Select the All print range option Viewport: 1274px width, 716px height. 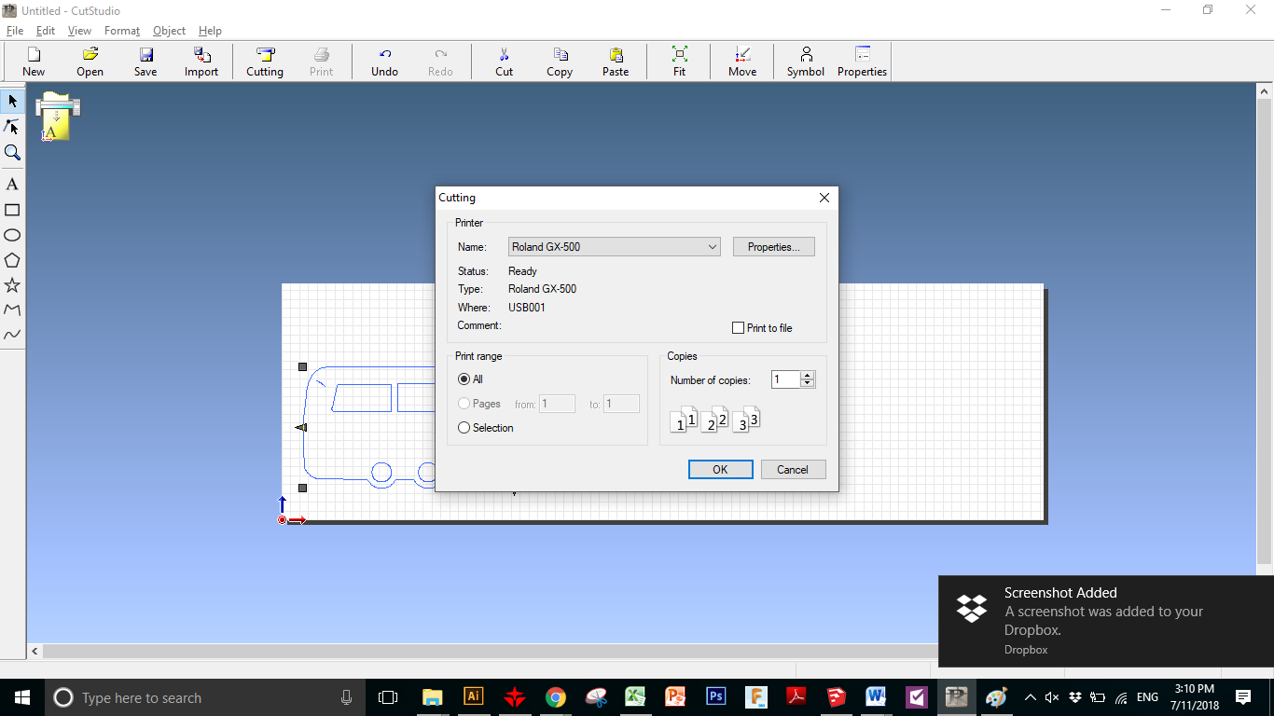pos(464,379)
